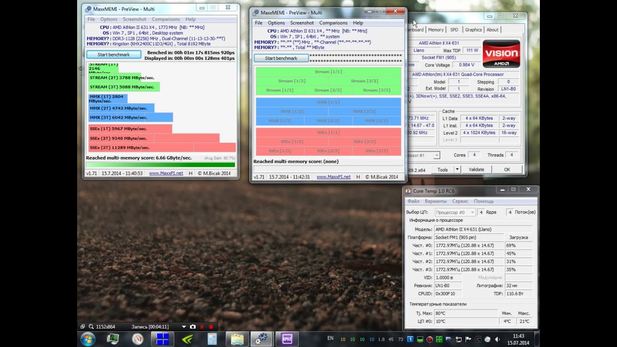Click the red round tray icon

click(429, 339)
